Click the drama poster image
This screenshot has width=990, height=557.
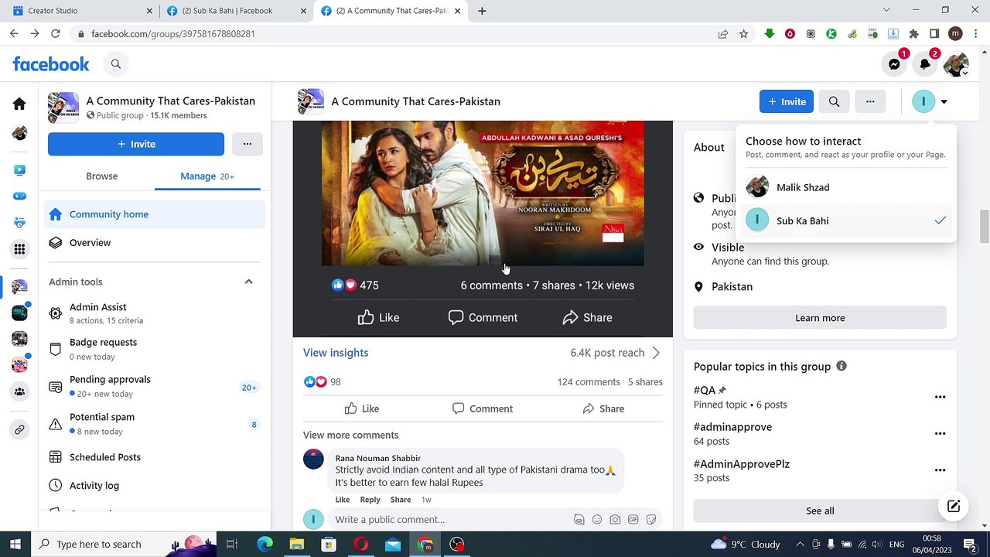click(483, 193)
